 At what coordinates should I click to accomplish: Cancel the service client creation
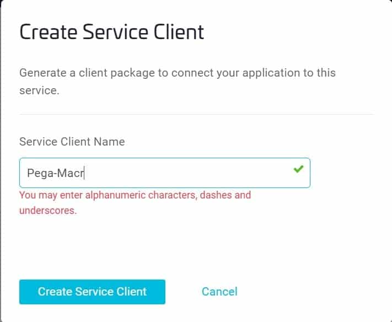[219, 292]
